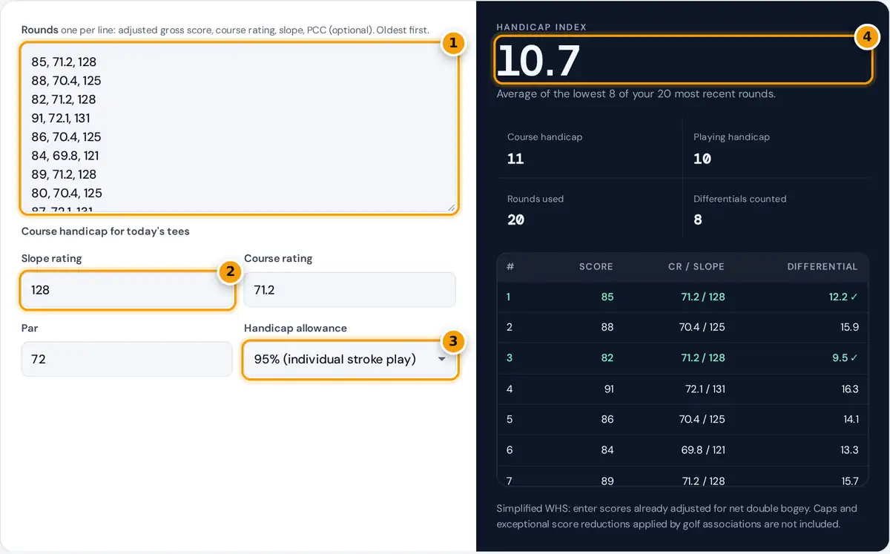
Task: Click the rounds line "89, 71.2, 128"
Action: point(64,174)
